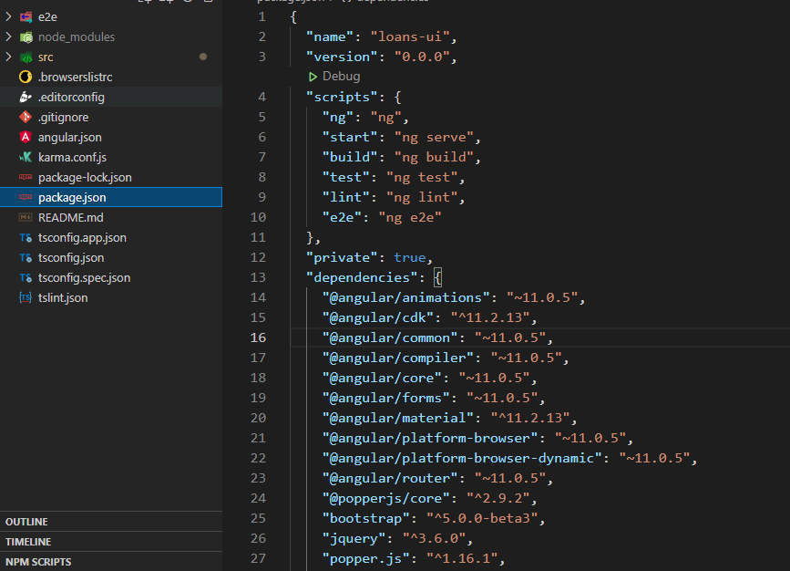Image resolution: width=790 pixels, height=571 pixels.
Task: Click the src folder icon
Action: [26, 57]
